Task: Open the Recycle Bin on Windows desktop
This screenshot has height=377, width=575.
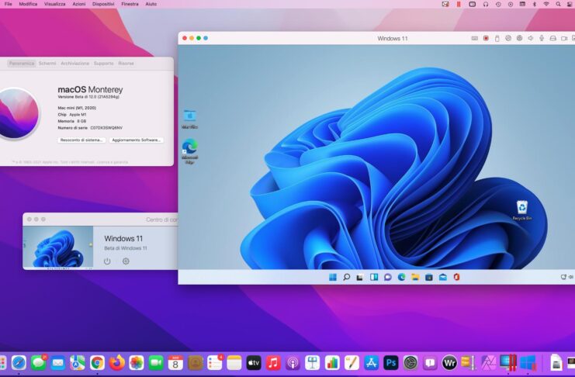Action: (x=521, y=210)
